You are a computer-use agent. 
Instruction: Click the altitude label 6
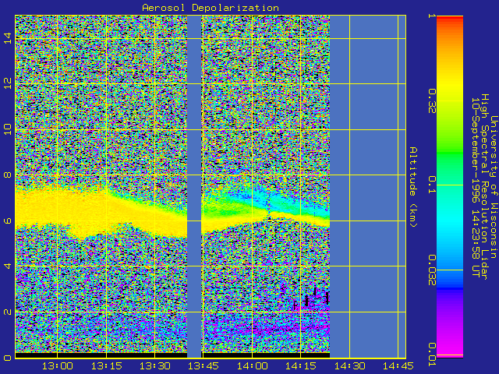(8, 221)
